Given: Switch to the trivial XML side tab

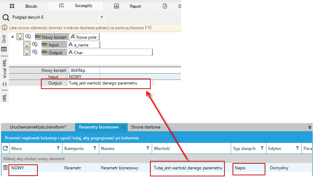Looking at the screenshot, I should click(x=4, y=68).
